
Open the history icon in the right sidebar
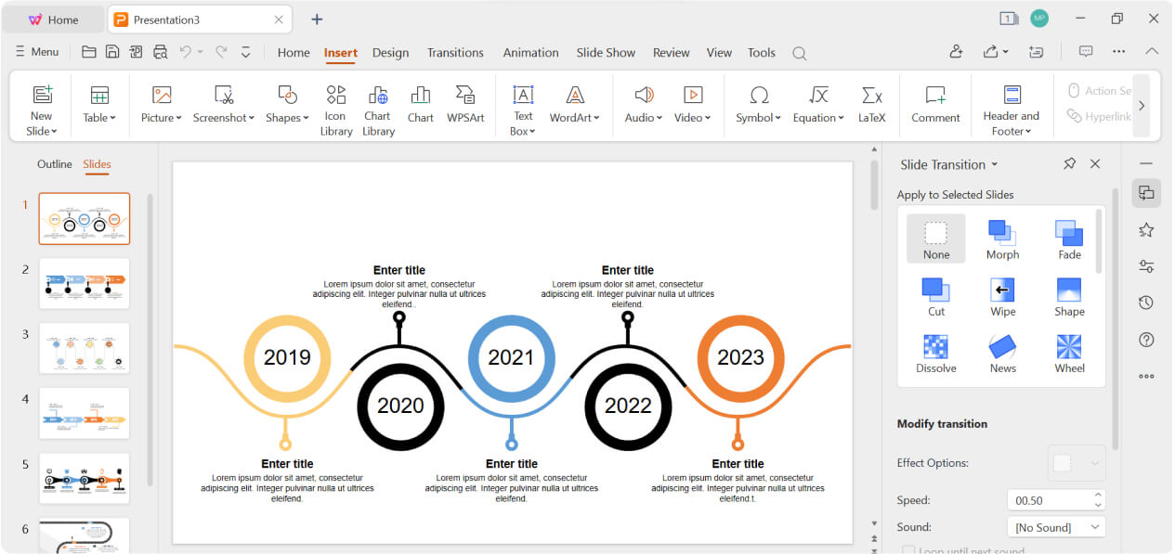[1145, 303]
